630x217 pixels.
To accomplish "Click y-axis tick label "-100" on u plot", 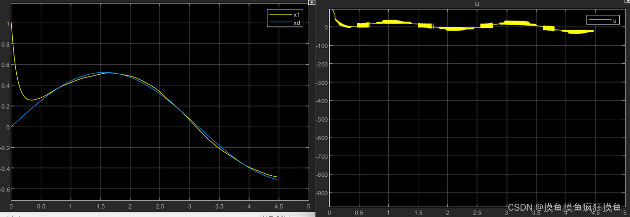I will coord(322,45).
